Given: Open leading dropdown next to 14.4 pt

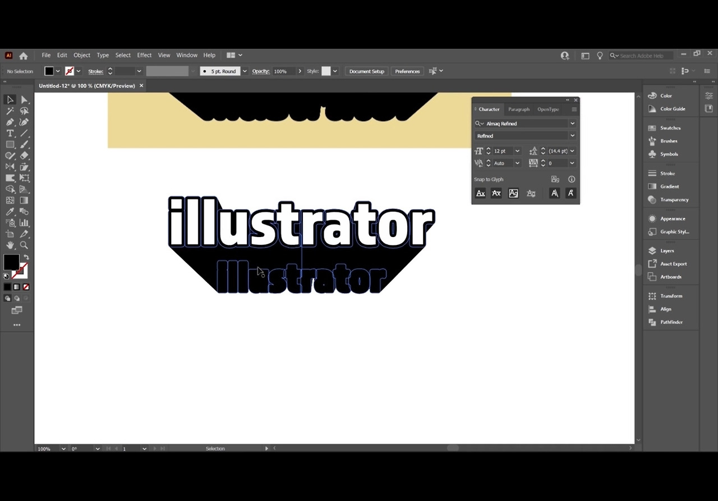Looking at the screenshot, I should pyautogui.click(x=572, y=151).
